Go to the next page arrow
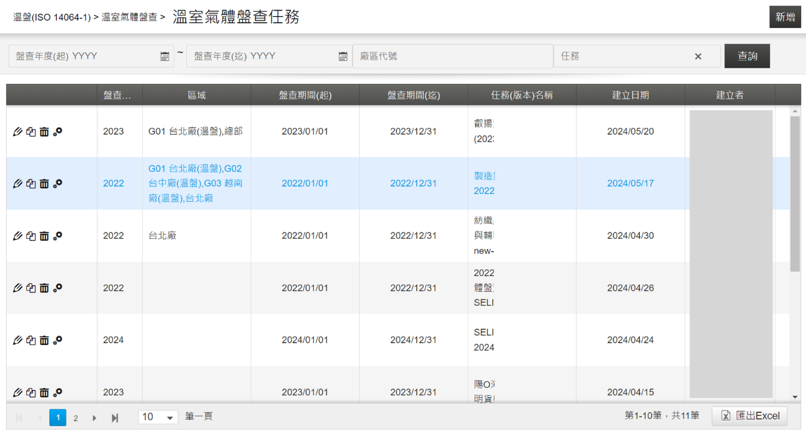Screen dimensions: 806x430 pyautogui.click(x=94, y=418)
